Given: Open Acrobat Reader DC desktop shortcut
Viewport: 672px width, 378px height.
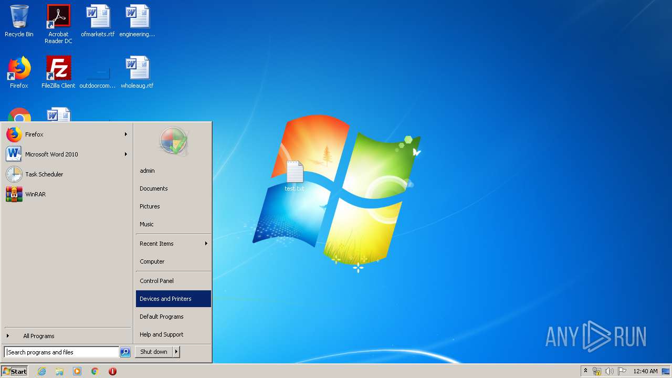Looking at the screenshot, I should tap(58, 24).
